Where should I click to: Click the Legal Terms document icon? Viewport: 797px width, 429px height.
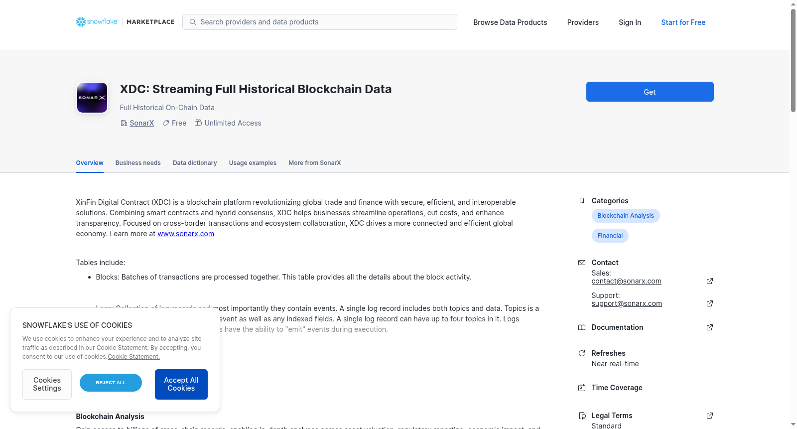pyautogui.click(x=582, y=416)
